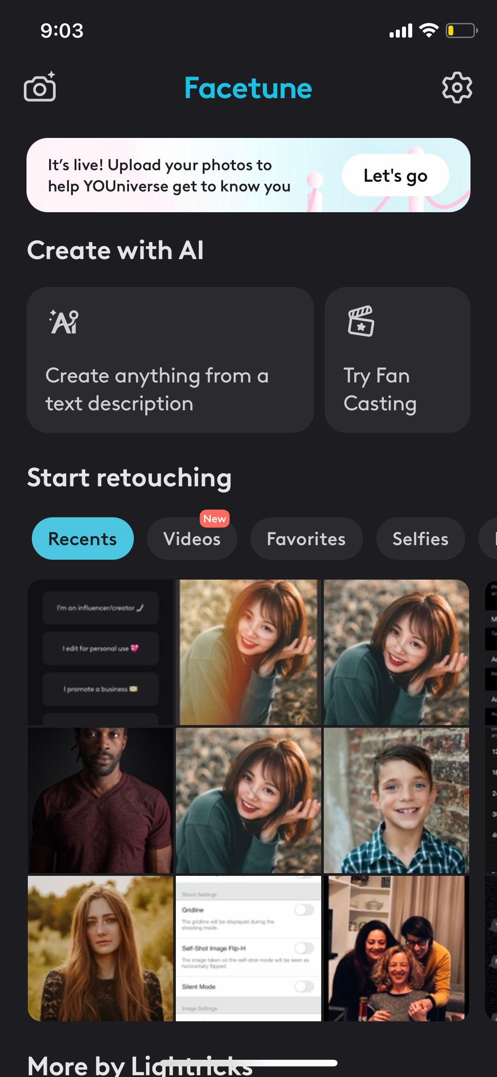Image resolution: width=497 pixels, height=1077 pixels.
Task: Tap the AI text-to-image icon
Action: coord(64,321)
